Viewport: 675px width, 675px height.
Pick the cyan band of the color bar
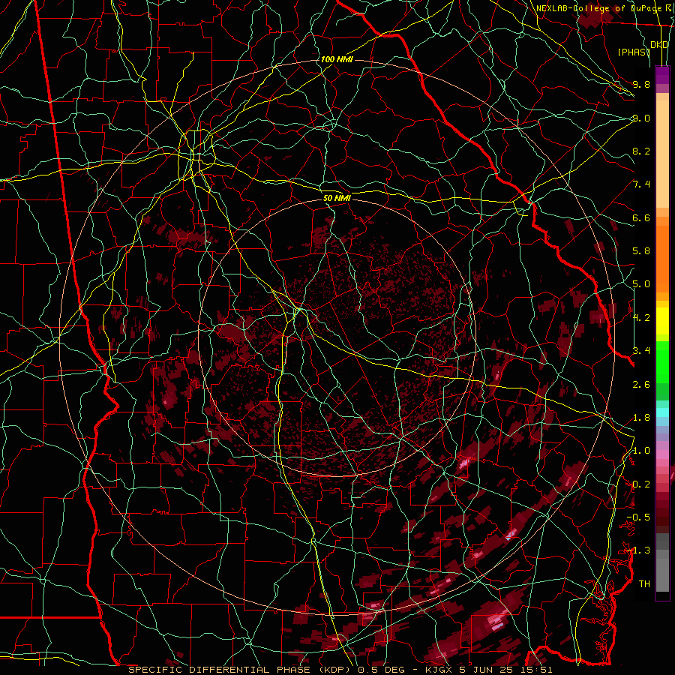(662, 412)
